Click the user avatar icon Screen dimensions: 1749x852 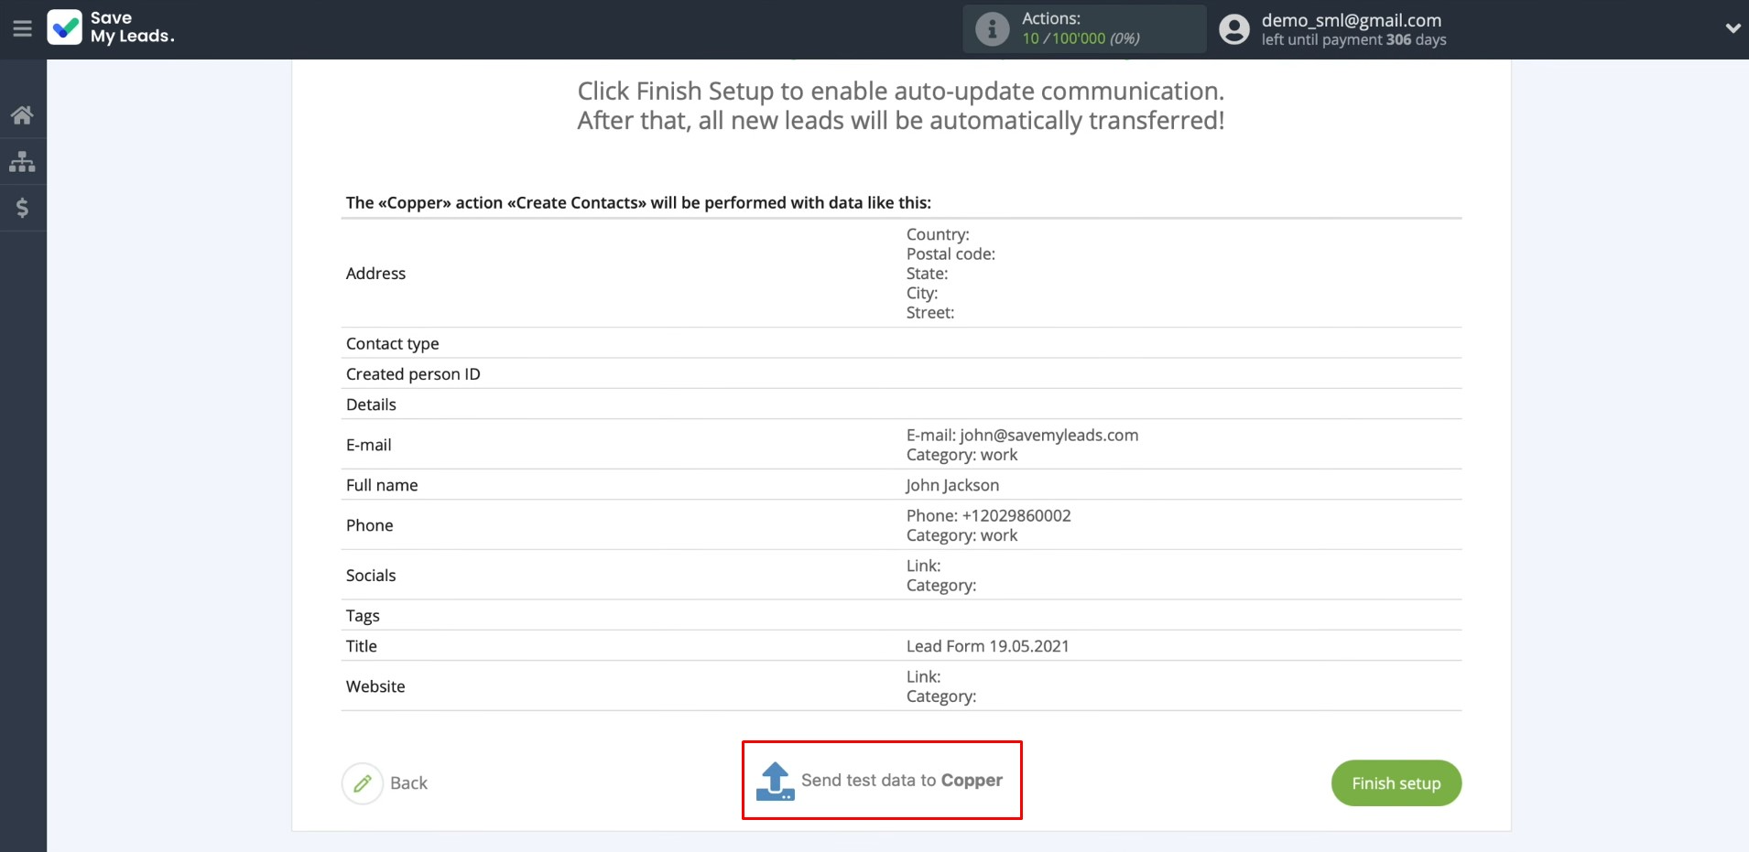click(x=1233, y=29)
